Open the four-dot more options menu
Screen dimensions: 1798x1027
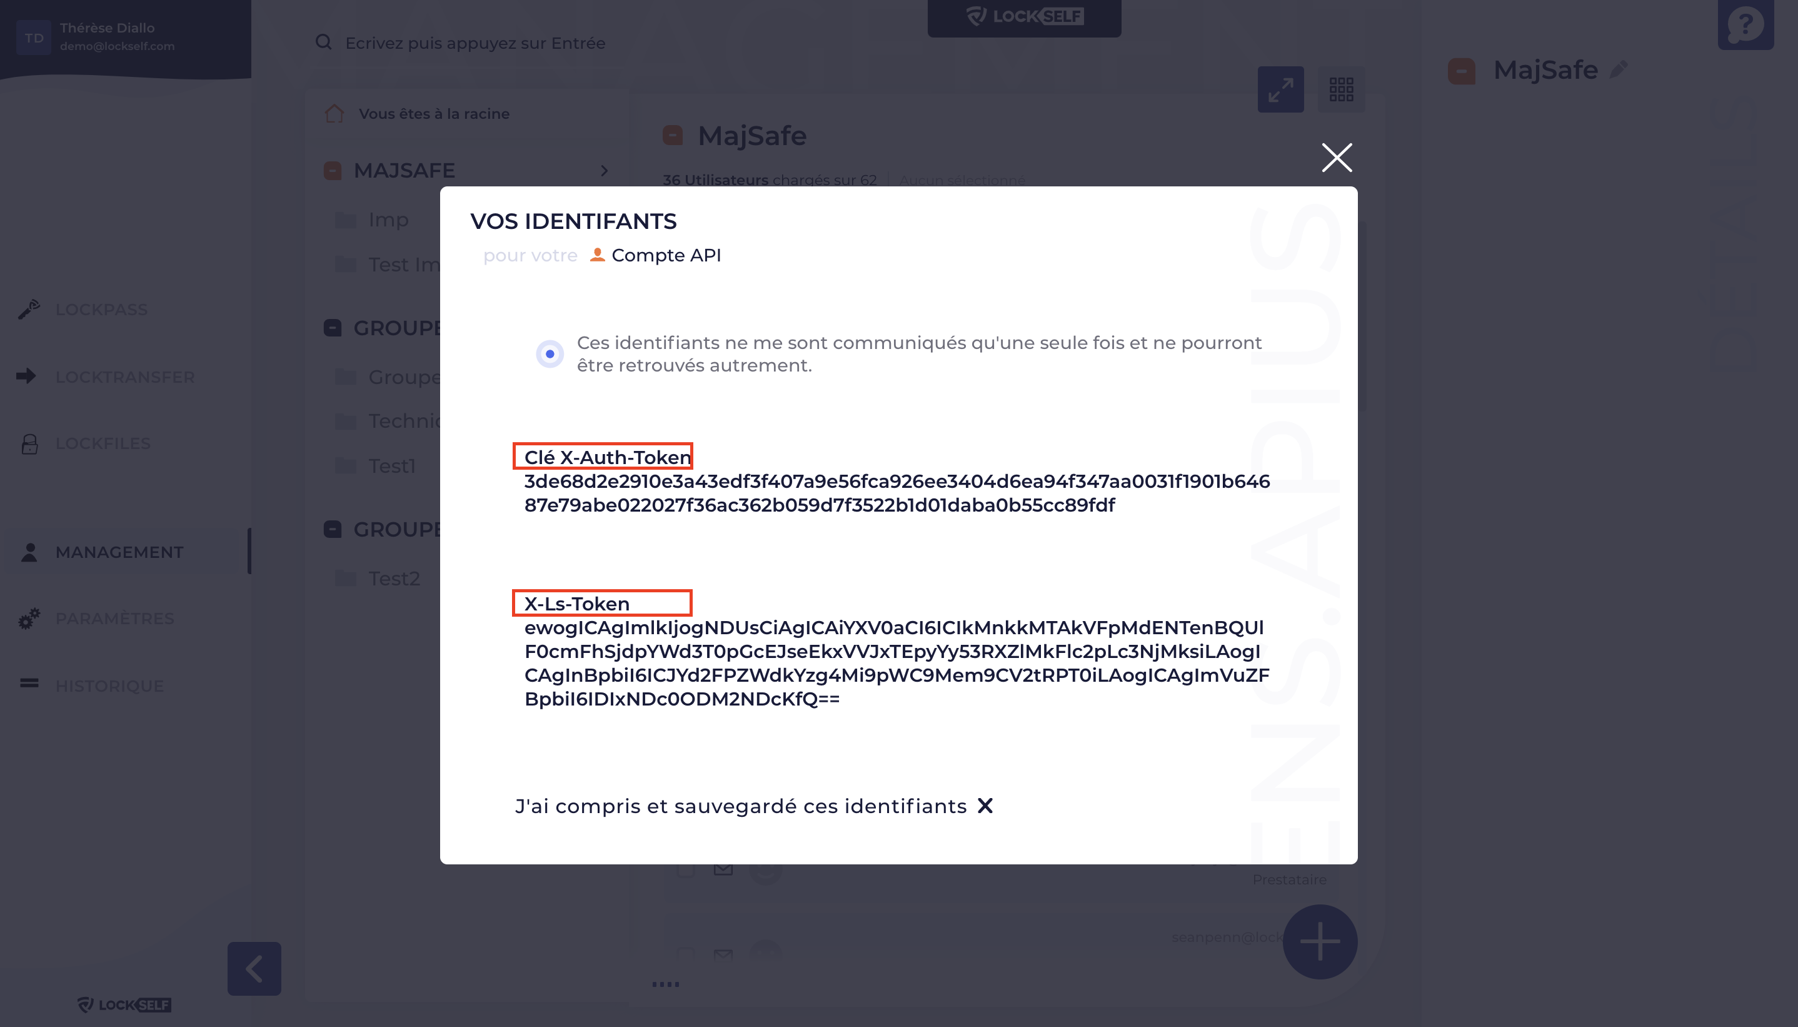coord(665,984)
